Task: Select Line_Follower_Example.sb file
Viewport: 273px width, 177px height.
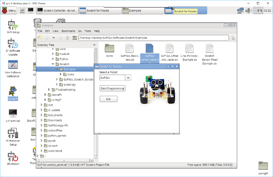Action: [190, 53]
